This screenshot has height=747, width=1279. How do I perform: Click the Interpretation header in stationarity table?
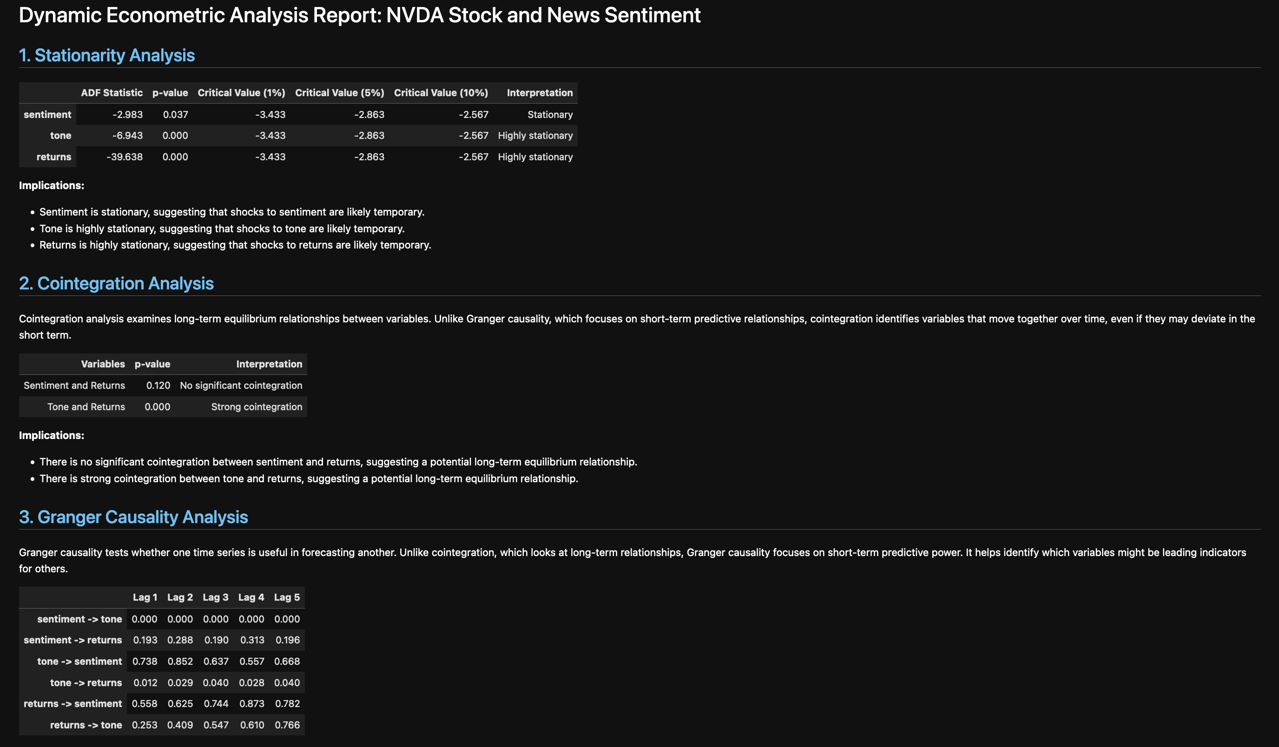coord(539,93)
